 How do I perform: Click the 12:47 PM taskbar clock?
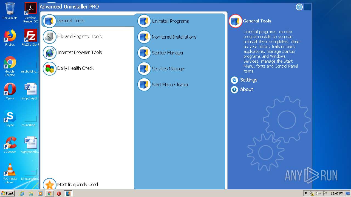337,193
